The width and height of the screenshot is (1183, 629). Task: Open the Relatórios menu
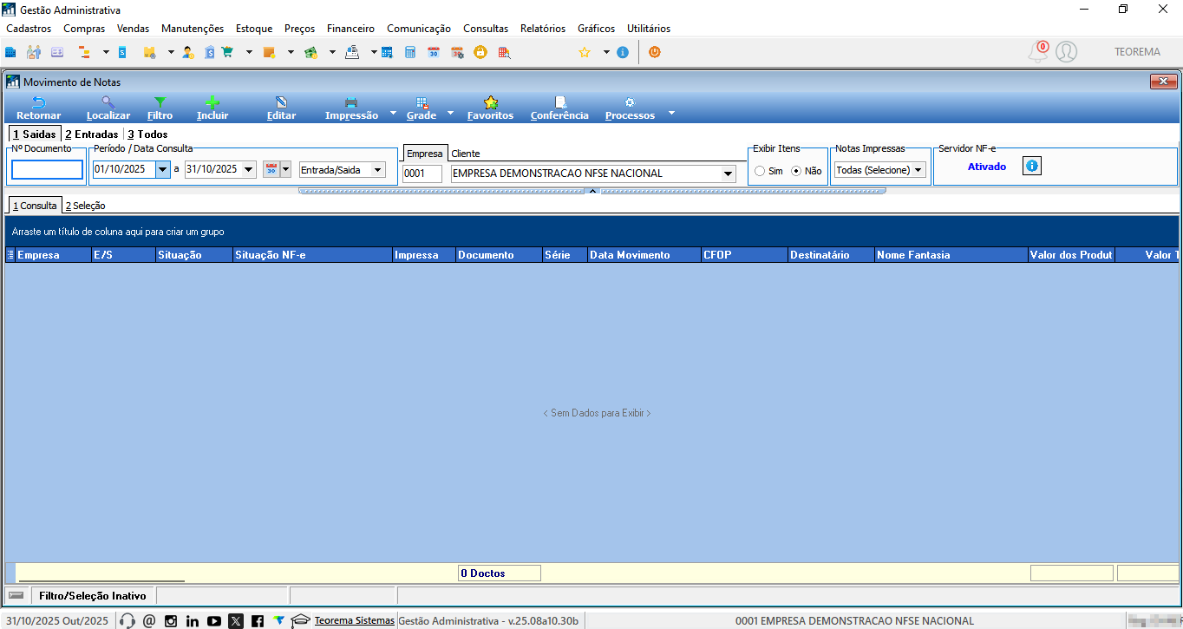[x=543, y=29]
